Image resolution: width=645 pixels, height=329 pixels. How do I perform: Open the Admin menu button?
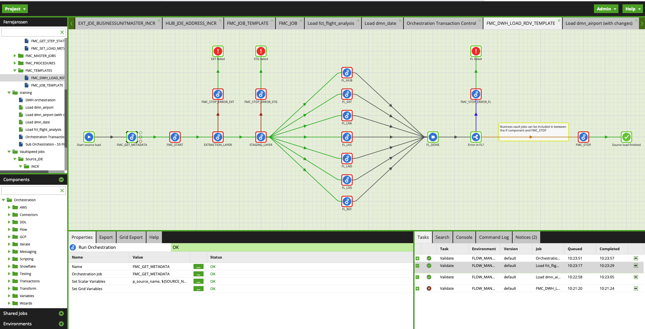(606, 9)
